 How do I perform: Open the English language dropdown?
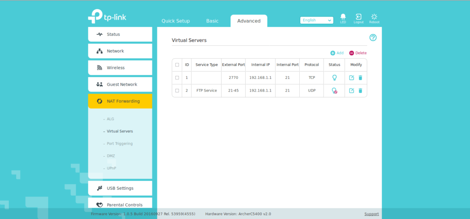(316, 20)
